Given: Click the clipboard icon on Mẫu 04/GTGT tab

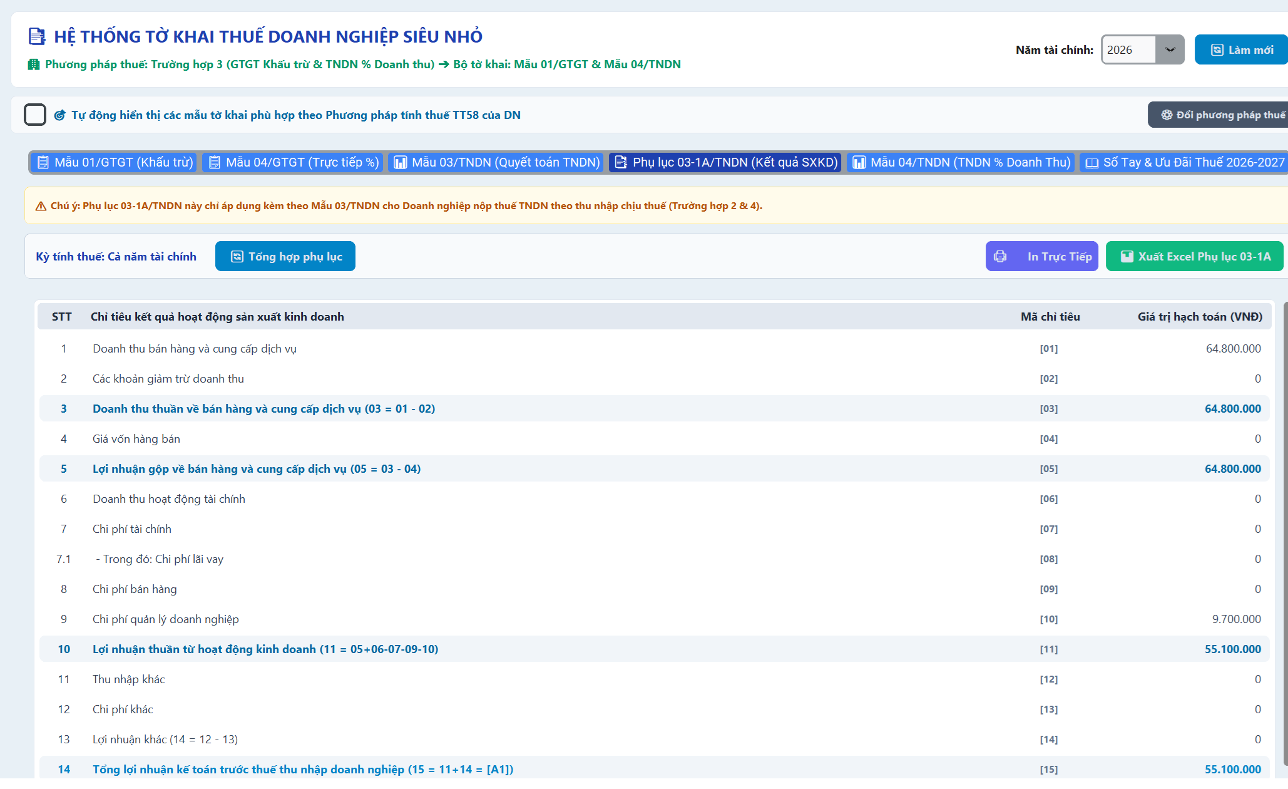Looking at the screenshot, I should tap(215, 163).
